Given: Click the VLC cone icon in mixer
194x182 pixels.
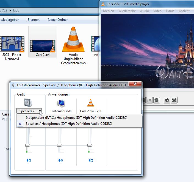Looking at the screenshot, I should 91,103.
